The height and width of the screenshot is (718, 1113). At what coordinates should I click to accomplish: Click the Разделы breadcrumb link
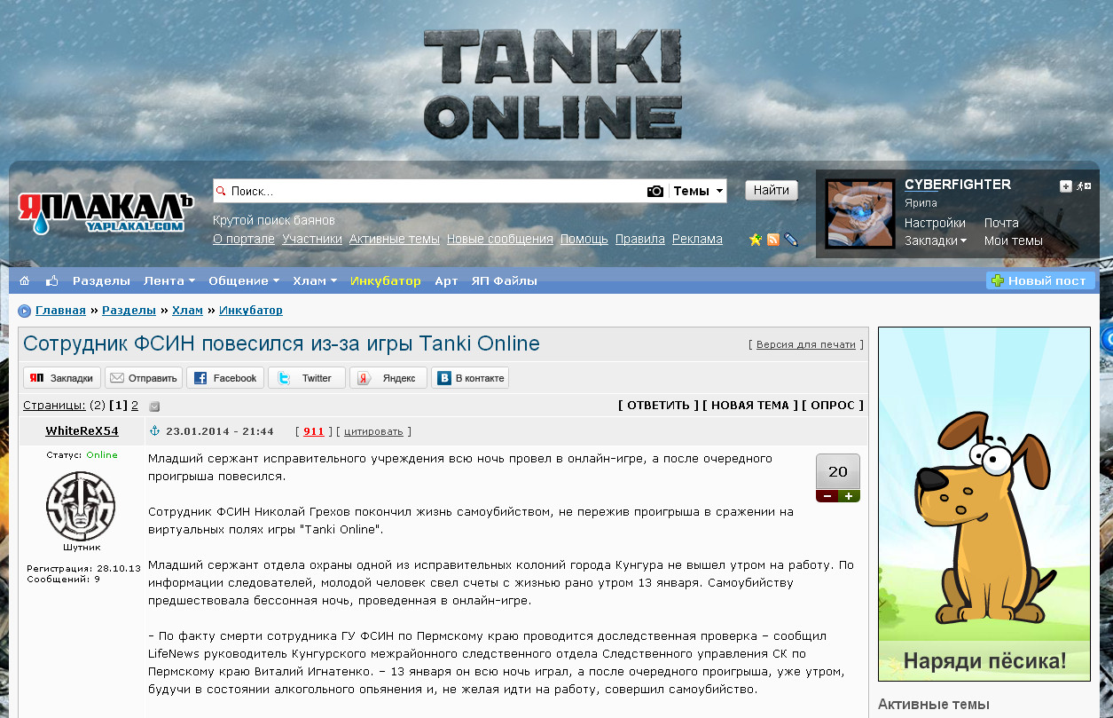[x=129, y=311]
